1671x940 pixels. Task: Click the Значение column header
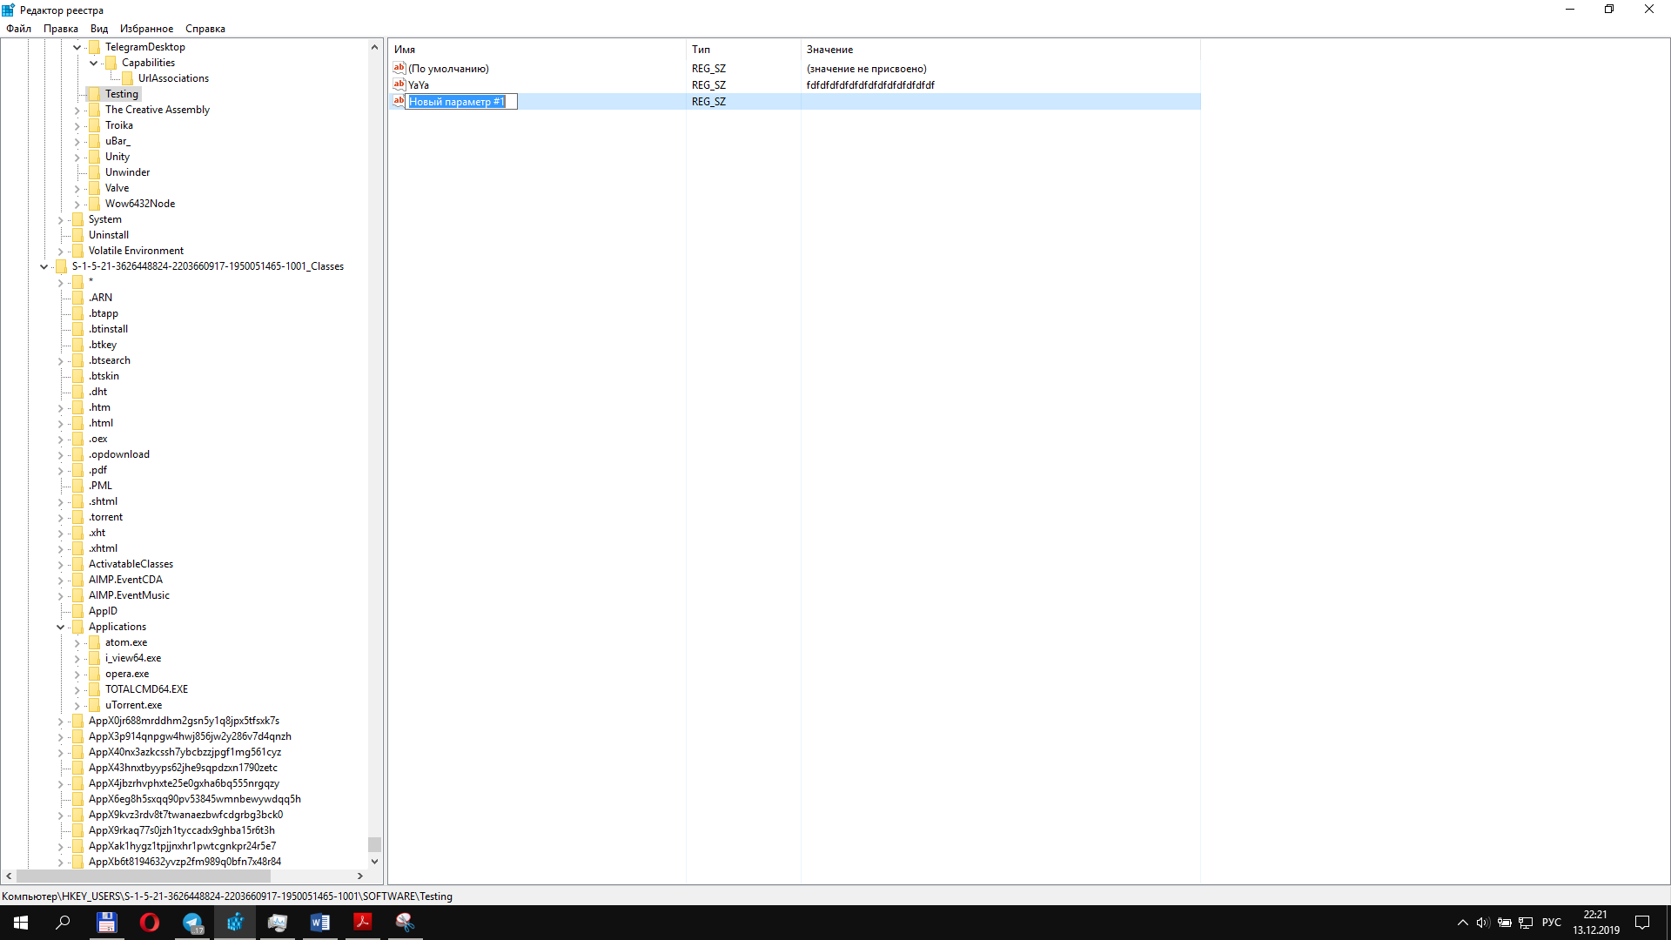click(x=1000, y=50)
